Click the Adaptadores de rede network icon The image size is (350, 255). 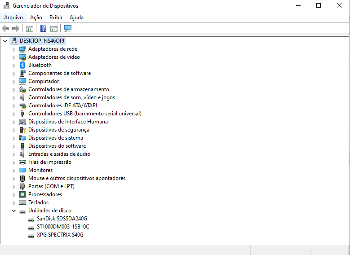[x=22, y=49]
